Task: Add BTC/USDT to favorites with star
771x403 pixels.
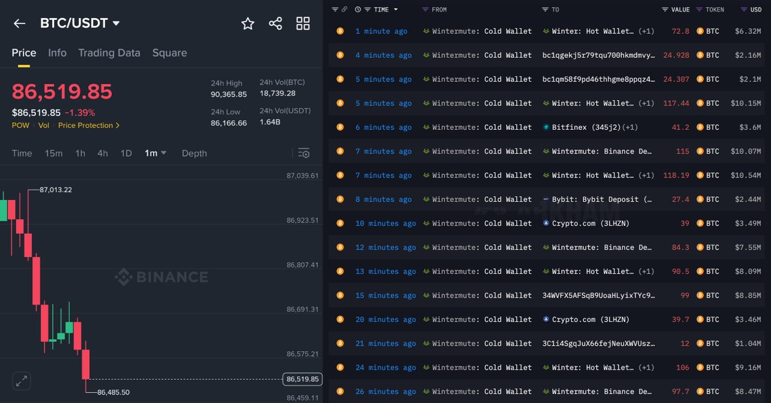Action: point(248,24)
